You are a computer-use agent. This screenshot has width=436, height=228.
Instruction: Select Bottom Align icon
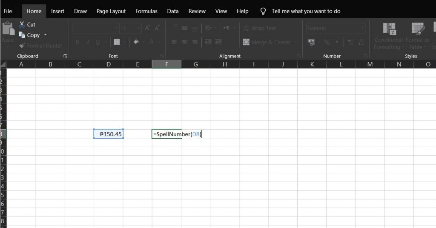[195, 28]
